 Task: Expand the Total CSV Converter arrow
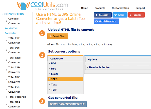tap(7, 80)
